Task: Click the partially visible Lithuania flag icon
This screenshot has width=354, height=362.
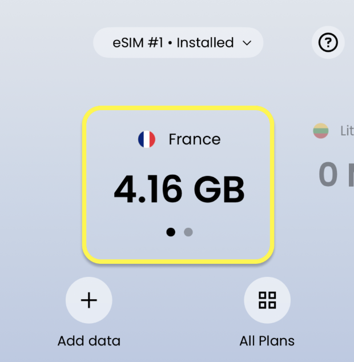Action: (x=321, y=131)
